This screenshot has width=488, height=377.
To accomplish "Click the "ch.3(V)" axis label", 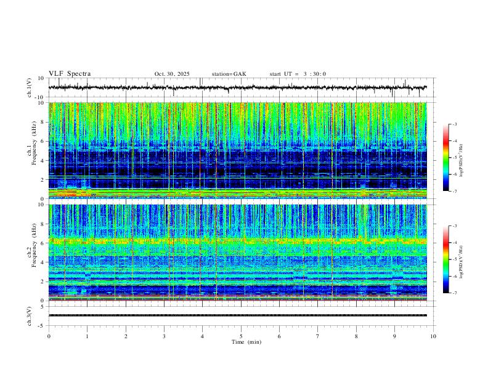I will pyautogui.click(x=30, y=316).
